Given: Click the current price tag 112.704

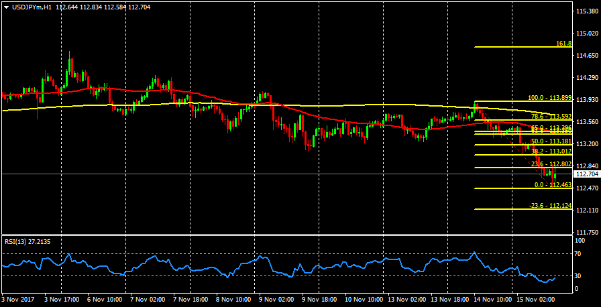Looking at the screenshot, I should (x=587, y=174).
